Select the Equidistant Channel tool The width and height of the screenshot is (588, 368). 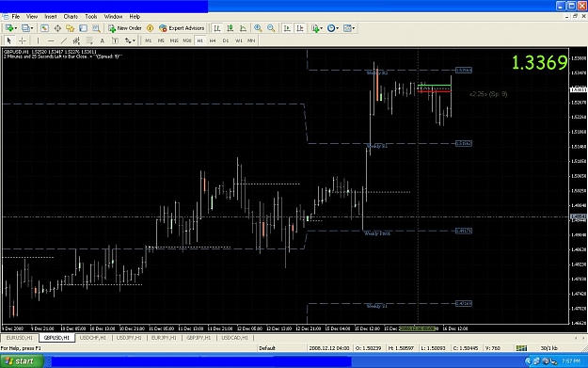(x=76, y=40)
